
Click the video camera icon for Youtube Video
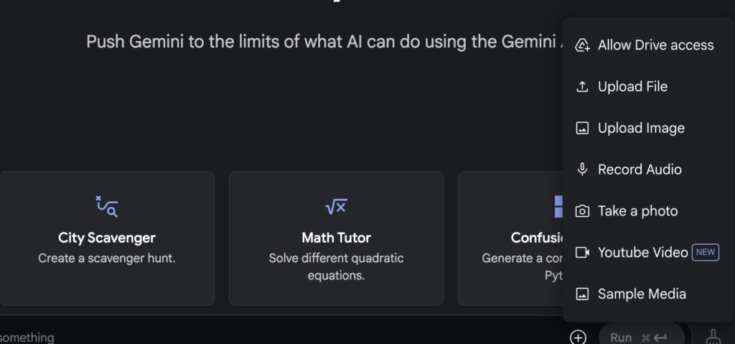pyautogui.click(x=582, y=253)
